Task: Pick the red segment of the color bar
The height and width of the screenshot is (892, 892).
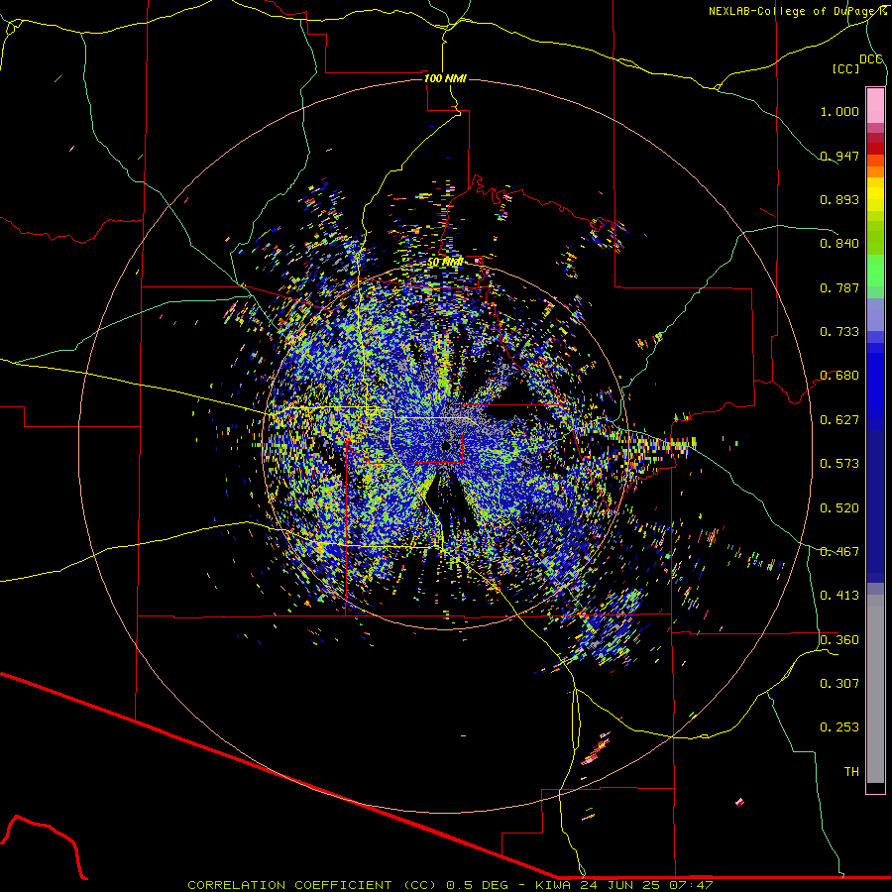Action: pos(875,149)
